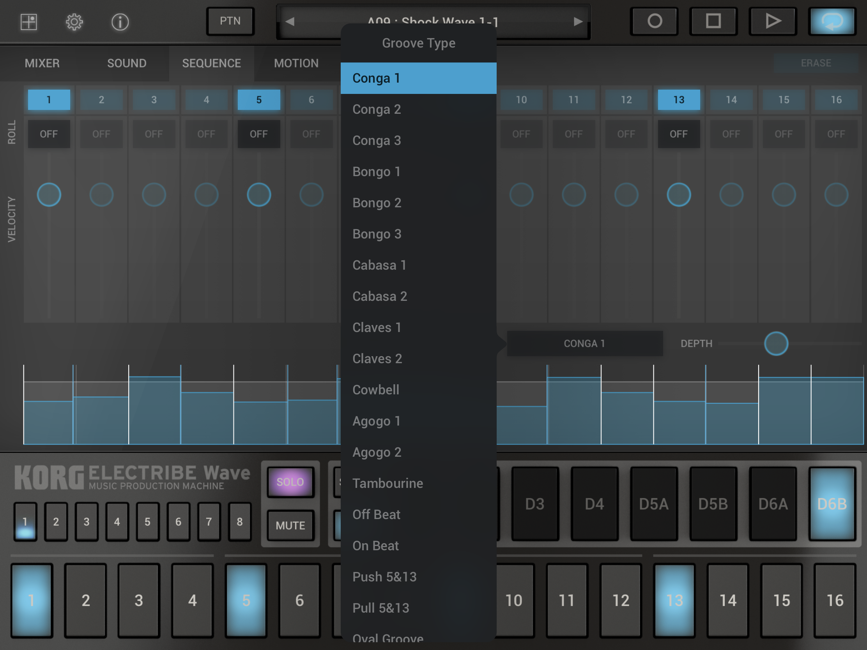Image resolution: width=867 pixels, height=650 pixels.
Task: Toggle sequence step 3 at top
Action: pyautogui.click(x=154, y=99)
